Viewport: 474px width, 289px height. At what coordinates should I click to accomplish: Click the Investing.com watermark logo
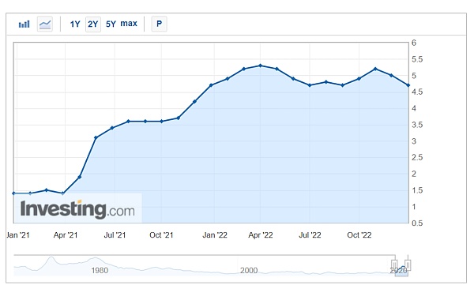pyautogui.click(x=77, y=209)
